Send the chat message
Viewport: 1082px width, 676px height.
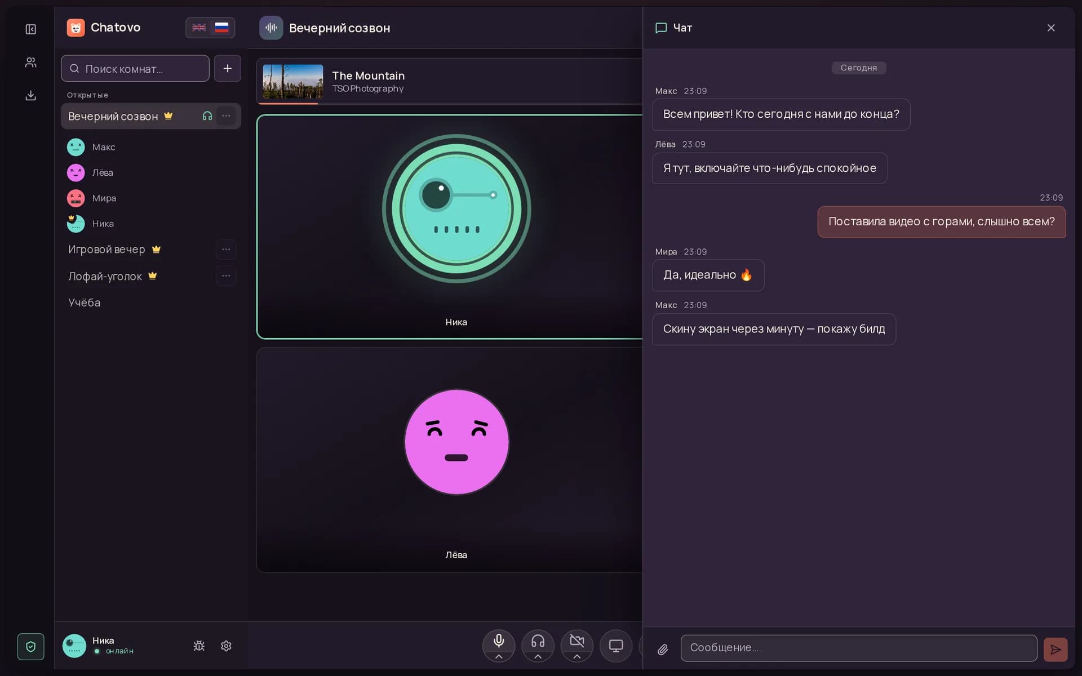[x=1056, y=650]
